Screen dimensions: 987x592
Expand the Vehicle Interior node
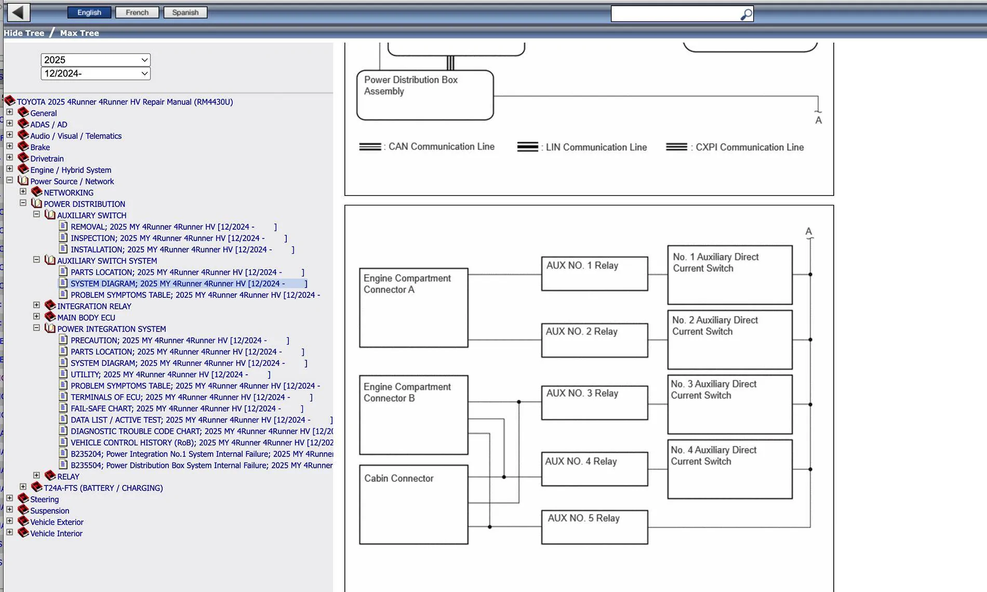point(9,532)
